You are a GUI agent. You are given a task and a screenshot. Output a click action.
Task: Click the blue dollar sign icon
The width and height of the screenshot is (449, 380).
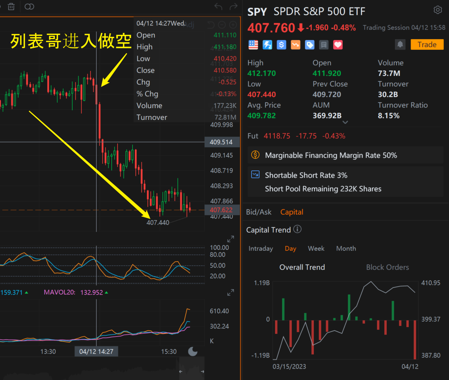281,45
